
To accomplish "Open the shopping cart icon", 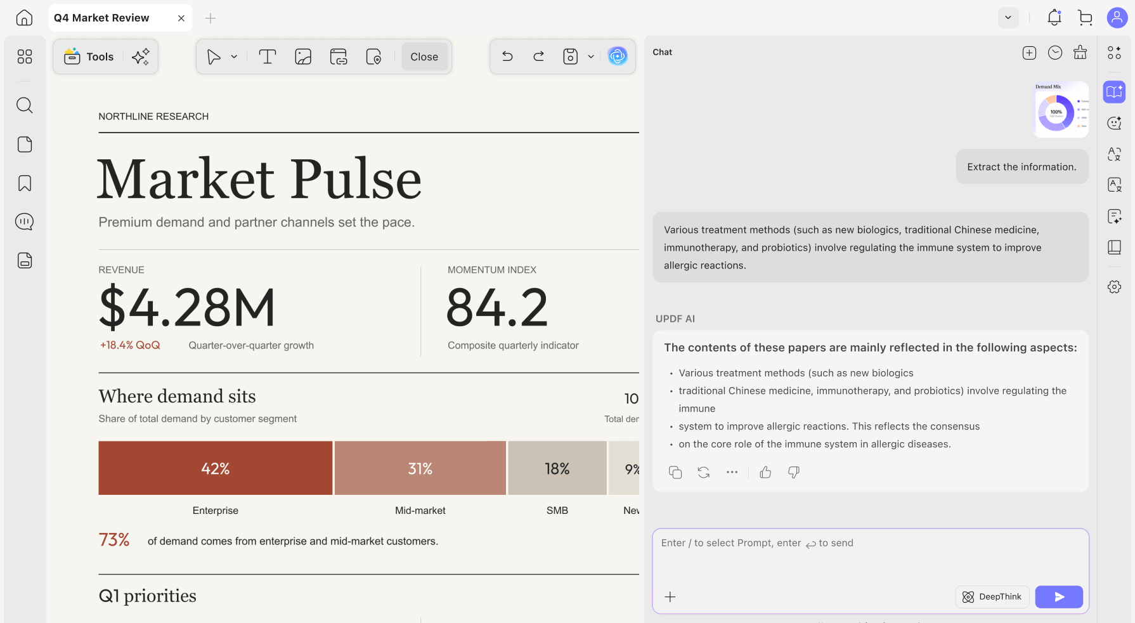I will 1085,18.
